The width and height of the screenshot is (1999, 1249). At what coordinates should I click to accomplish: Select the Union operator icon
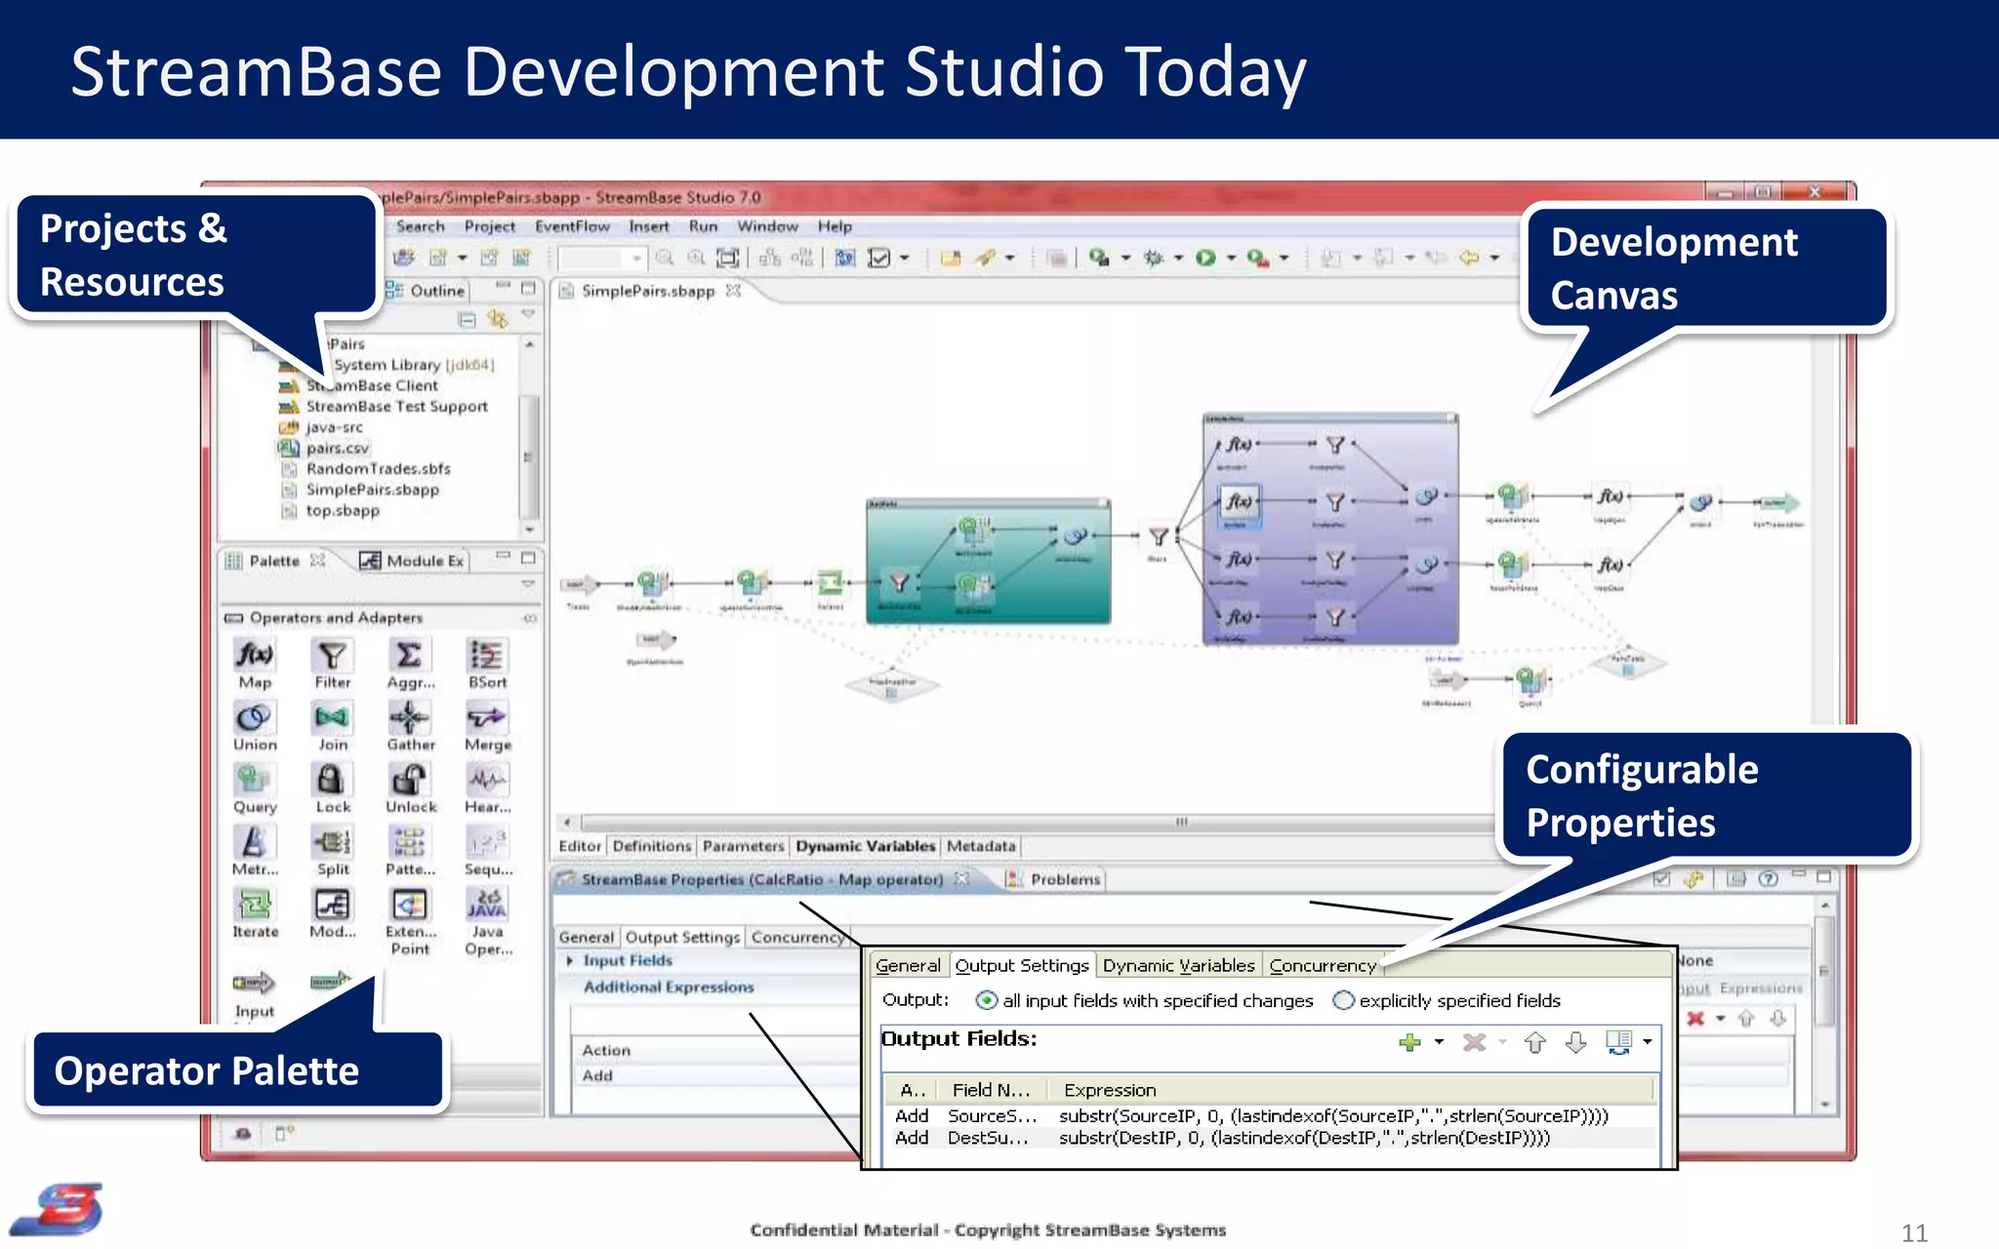click(254, 718)
